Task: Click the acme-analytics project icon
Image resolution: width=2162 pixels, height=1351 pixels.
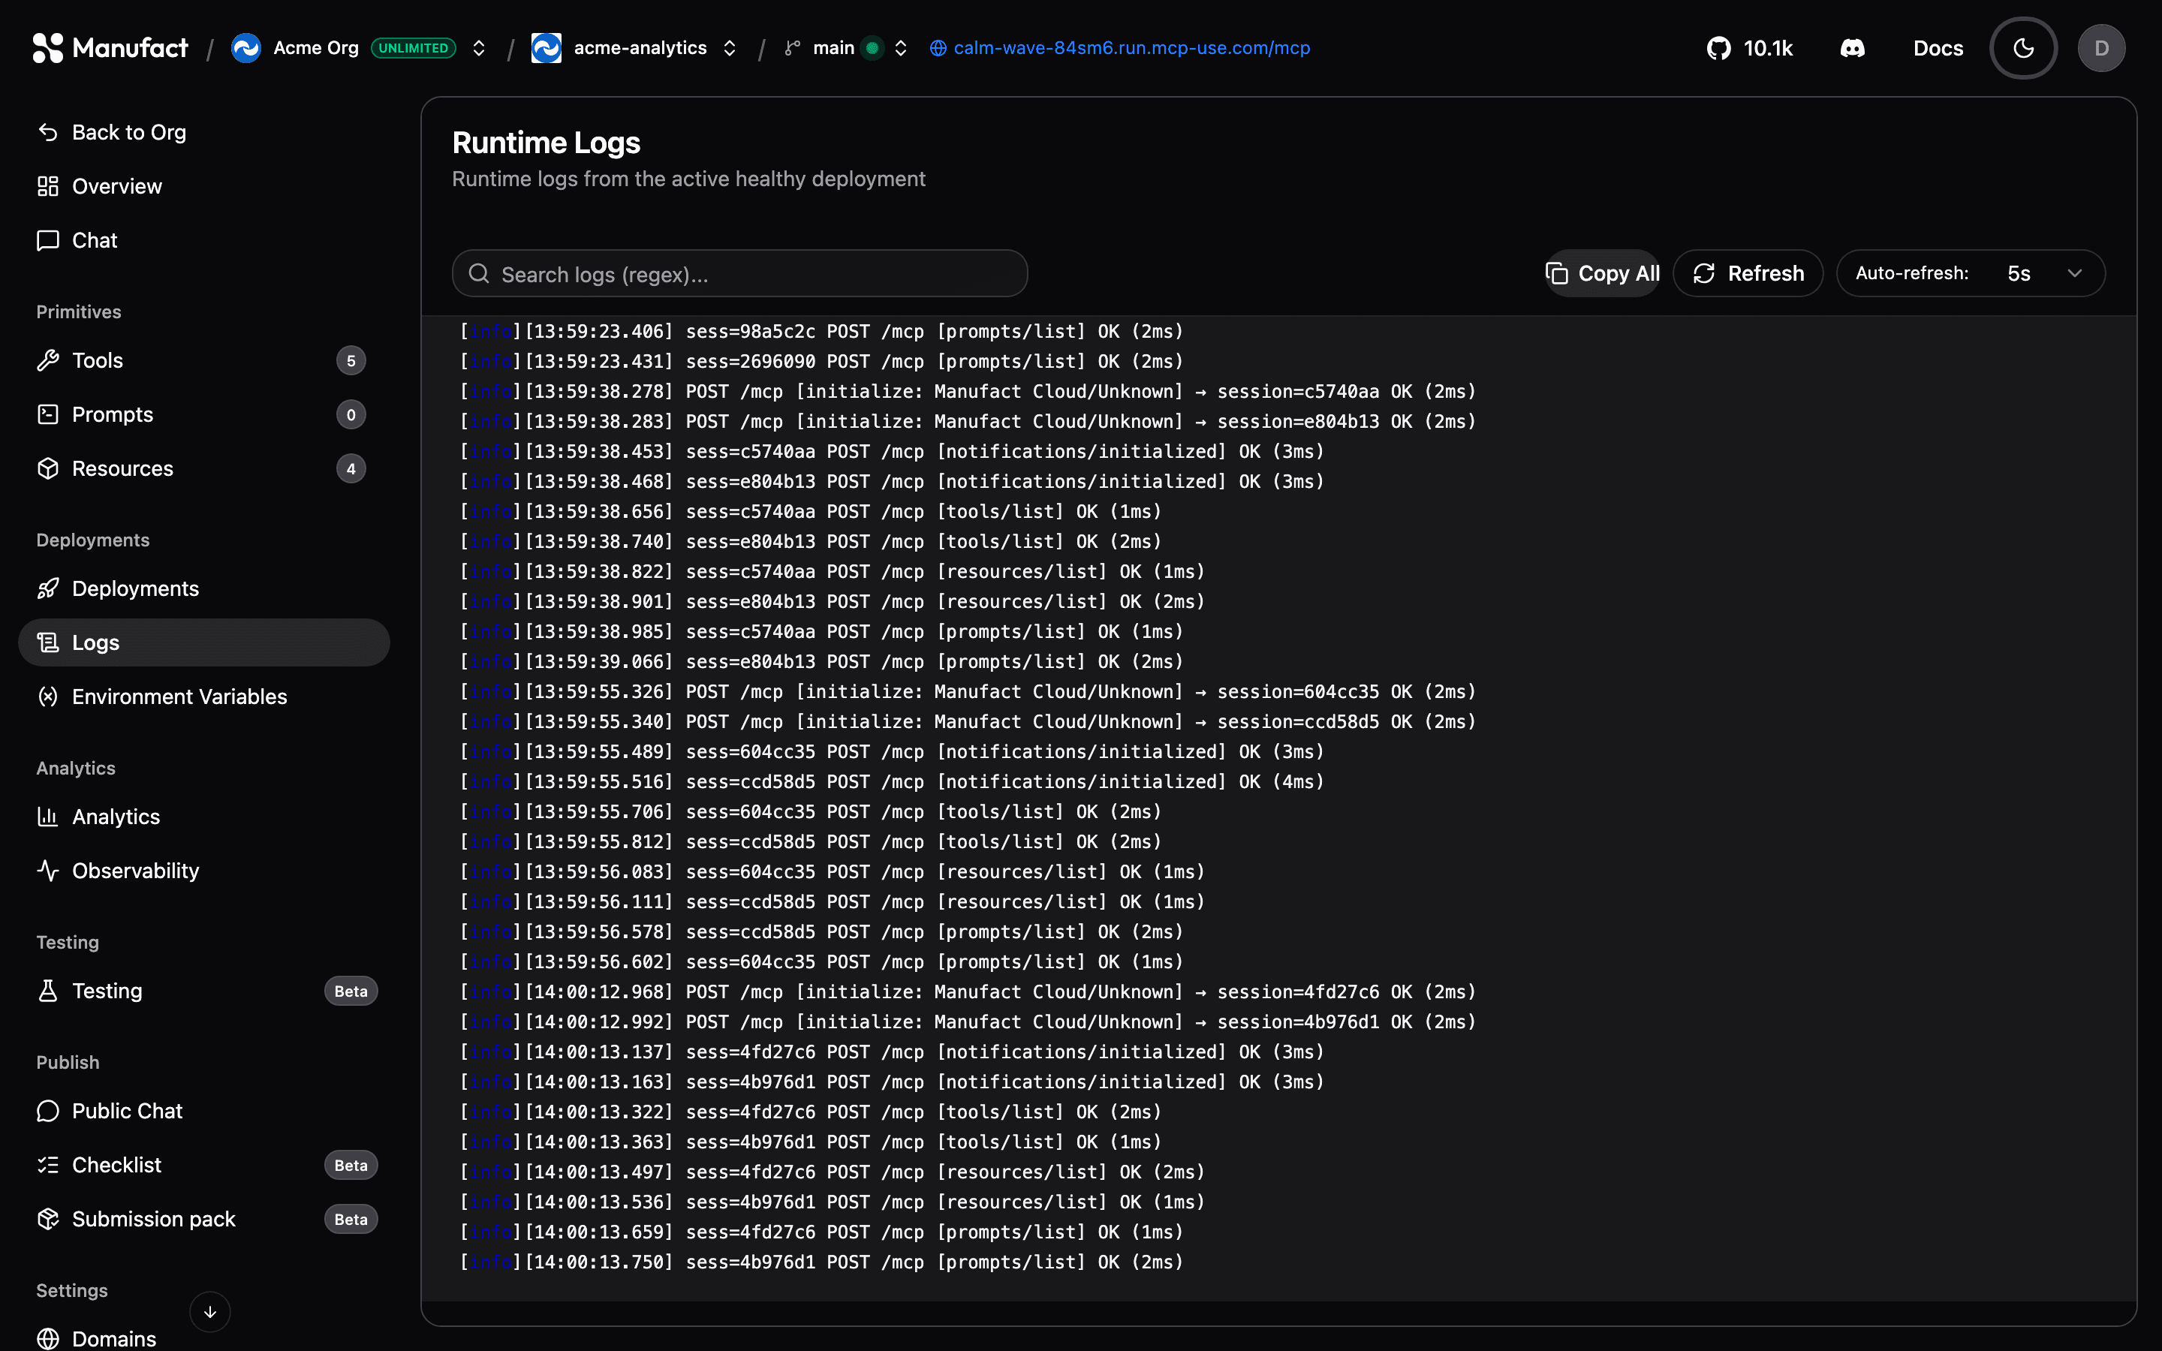Action: pos(546,48)
